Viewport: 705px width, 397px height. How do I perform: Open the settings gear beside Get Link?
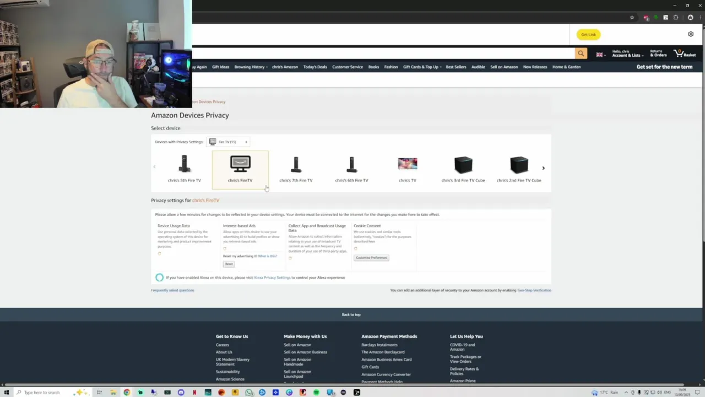pyautogui.click(x=691, y=34)
